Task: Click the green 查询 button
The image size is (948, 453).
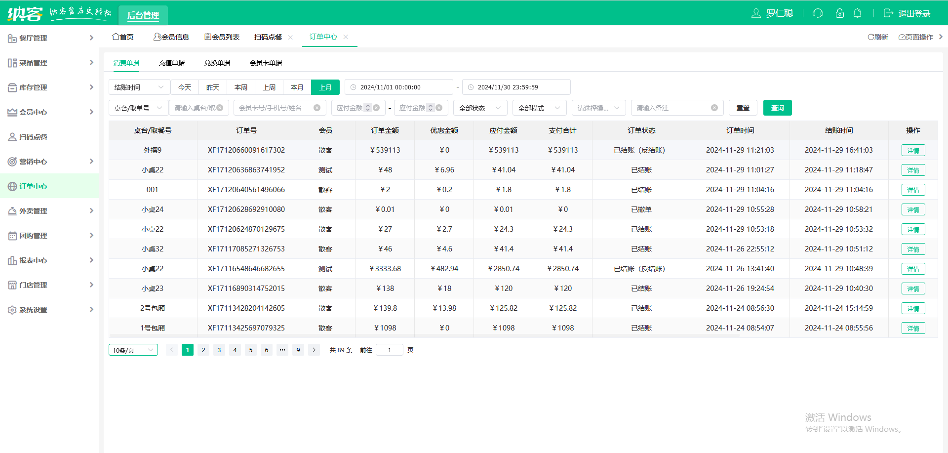Action: click(x=777, y=108)
